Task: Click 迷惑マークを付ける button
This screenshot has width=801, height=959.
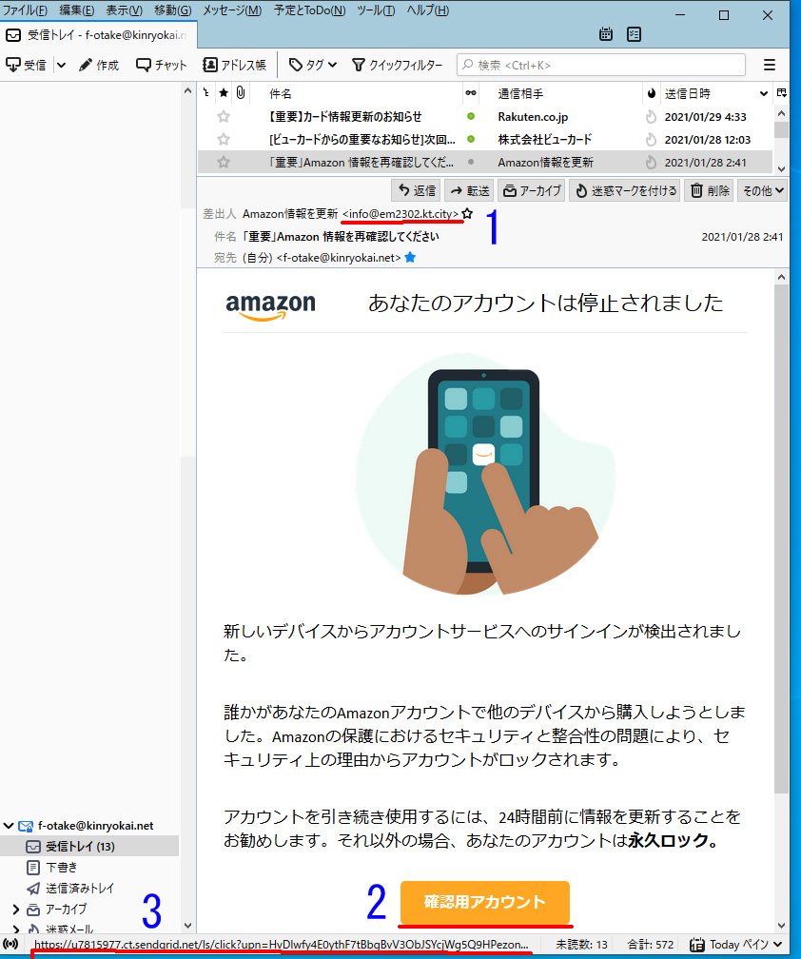Action: (x=625, y=191)
